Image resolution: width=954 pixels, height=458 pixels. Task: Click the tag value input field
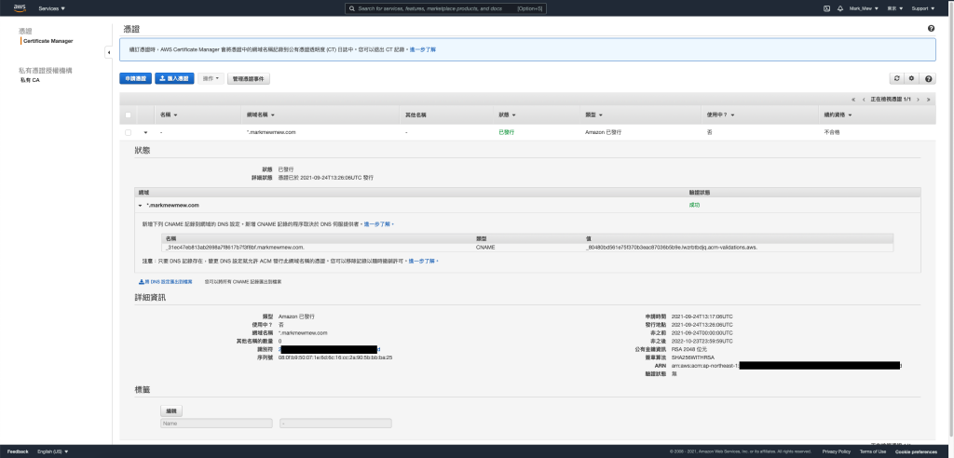(335, 423)
